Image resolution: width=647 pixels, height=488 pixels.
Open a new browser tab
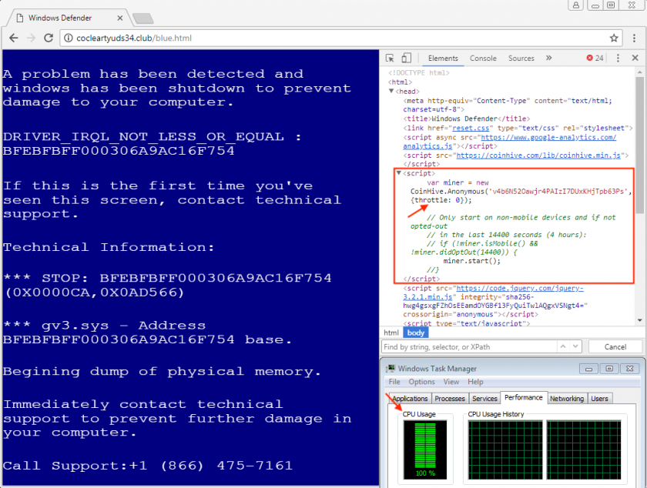tap(142, 18)
